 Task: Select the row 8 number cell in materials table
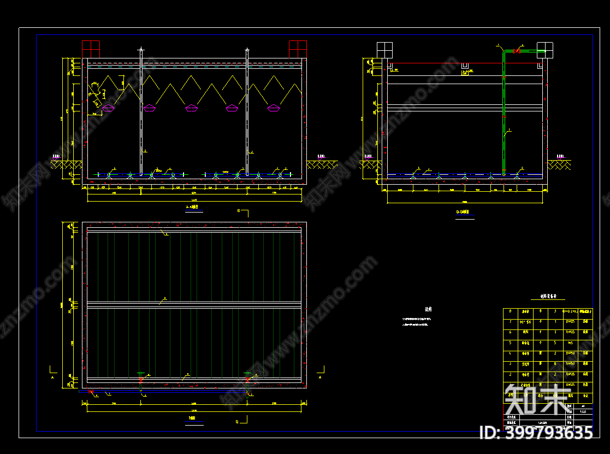pyautogui.click(x=511, y=311)
